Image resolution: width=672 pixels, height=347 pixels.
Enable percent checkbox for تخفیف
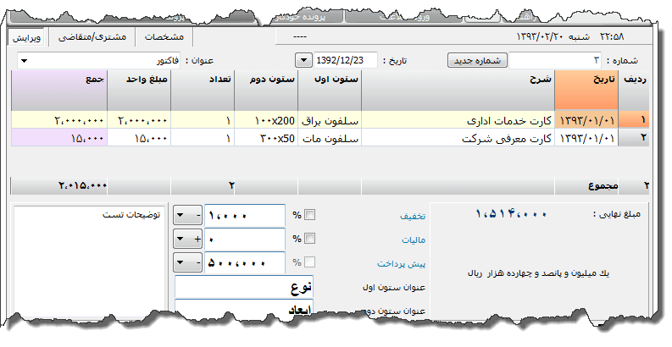coord(309,215)
